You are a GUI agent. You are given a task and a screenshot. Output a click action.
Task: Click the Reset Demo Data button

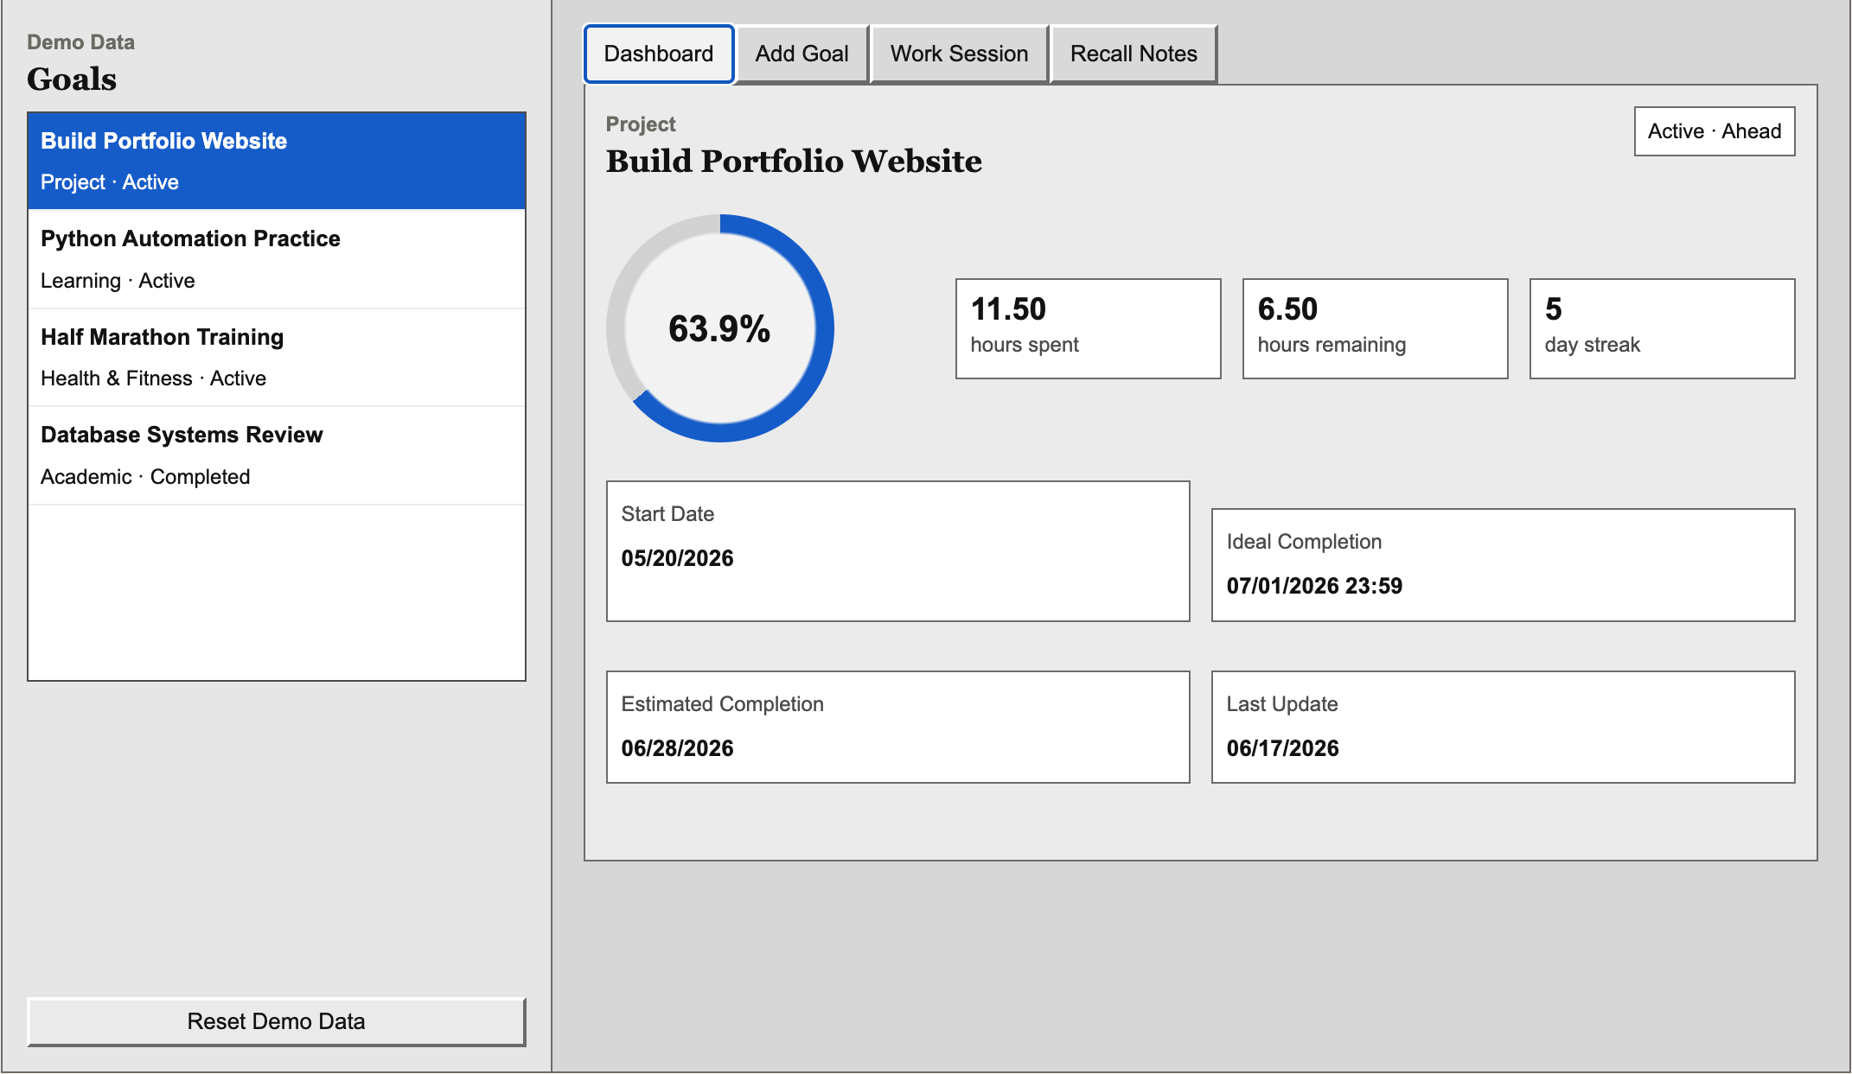(x=277, y=1021)
